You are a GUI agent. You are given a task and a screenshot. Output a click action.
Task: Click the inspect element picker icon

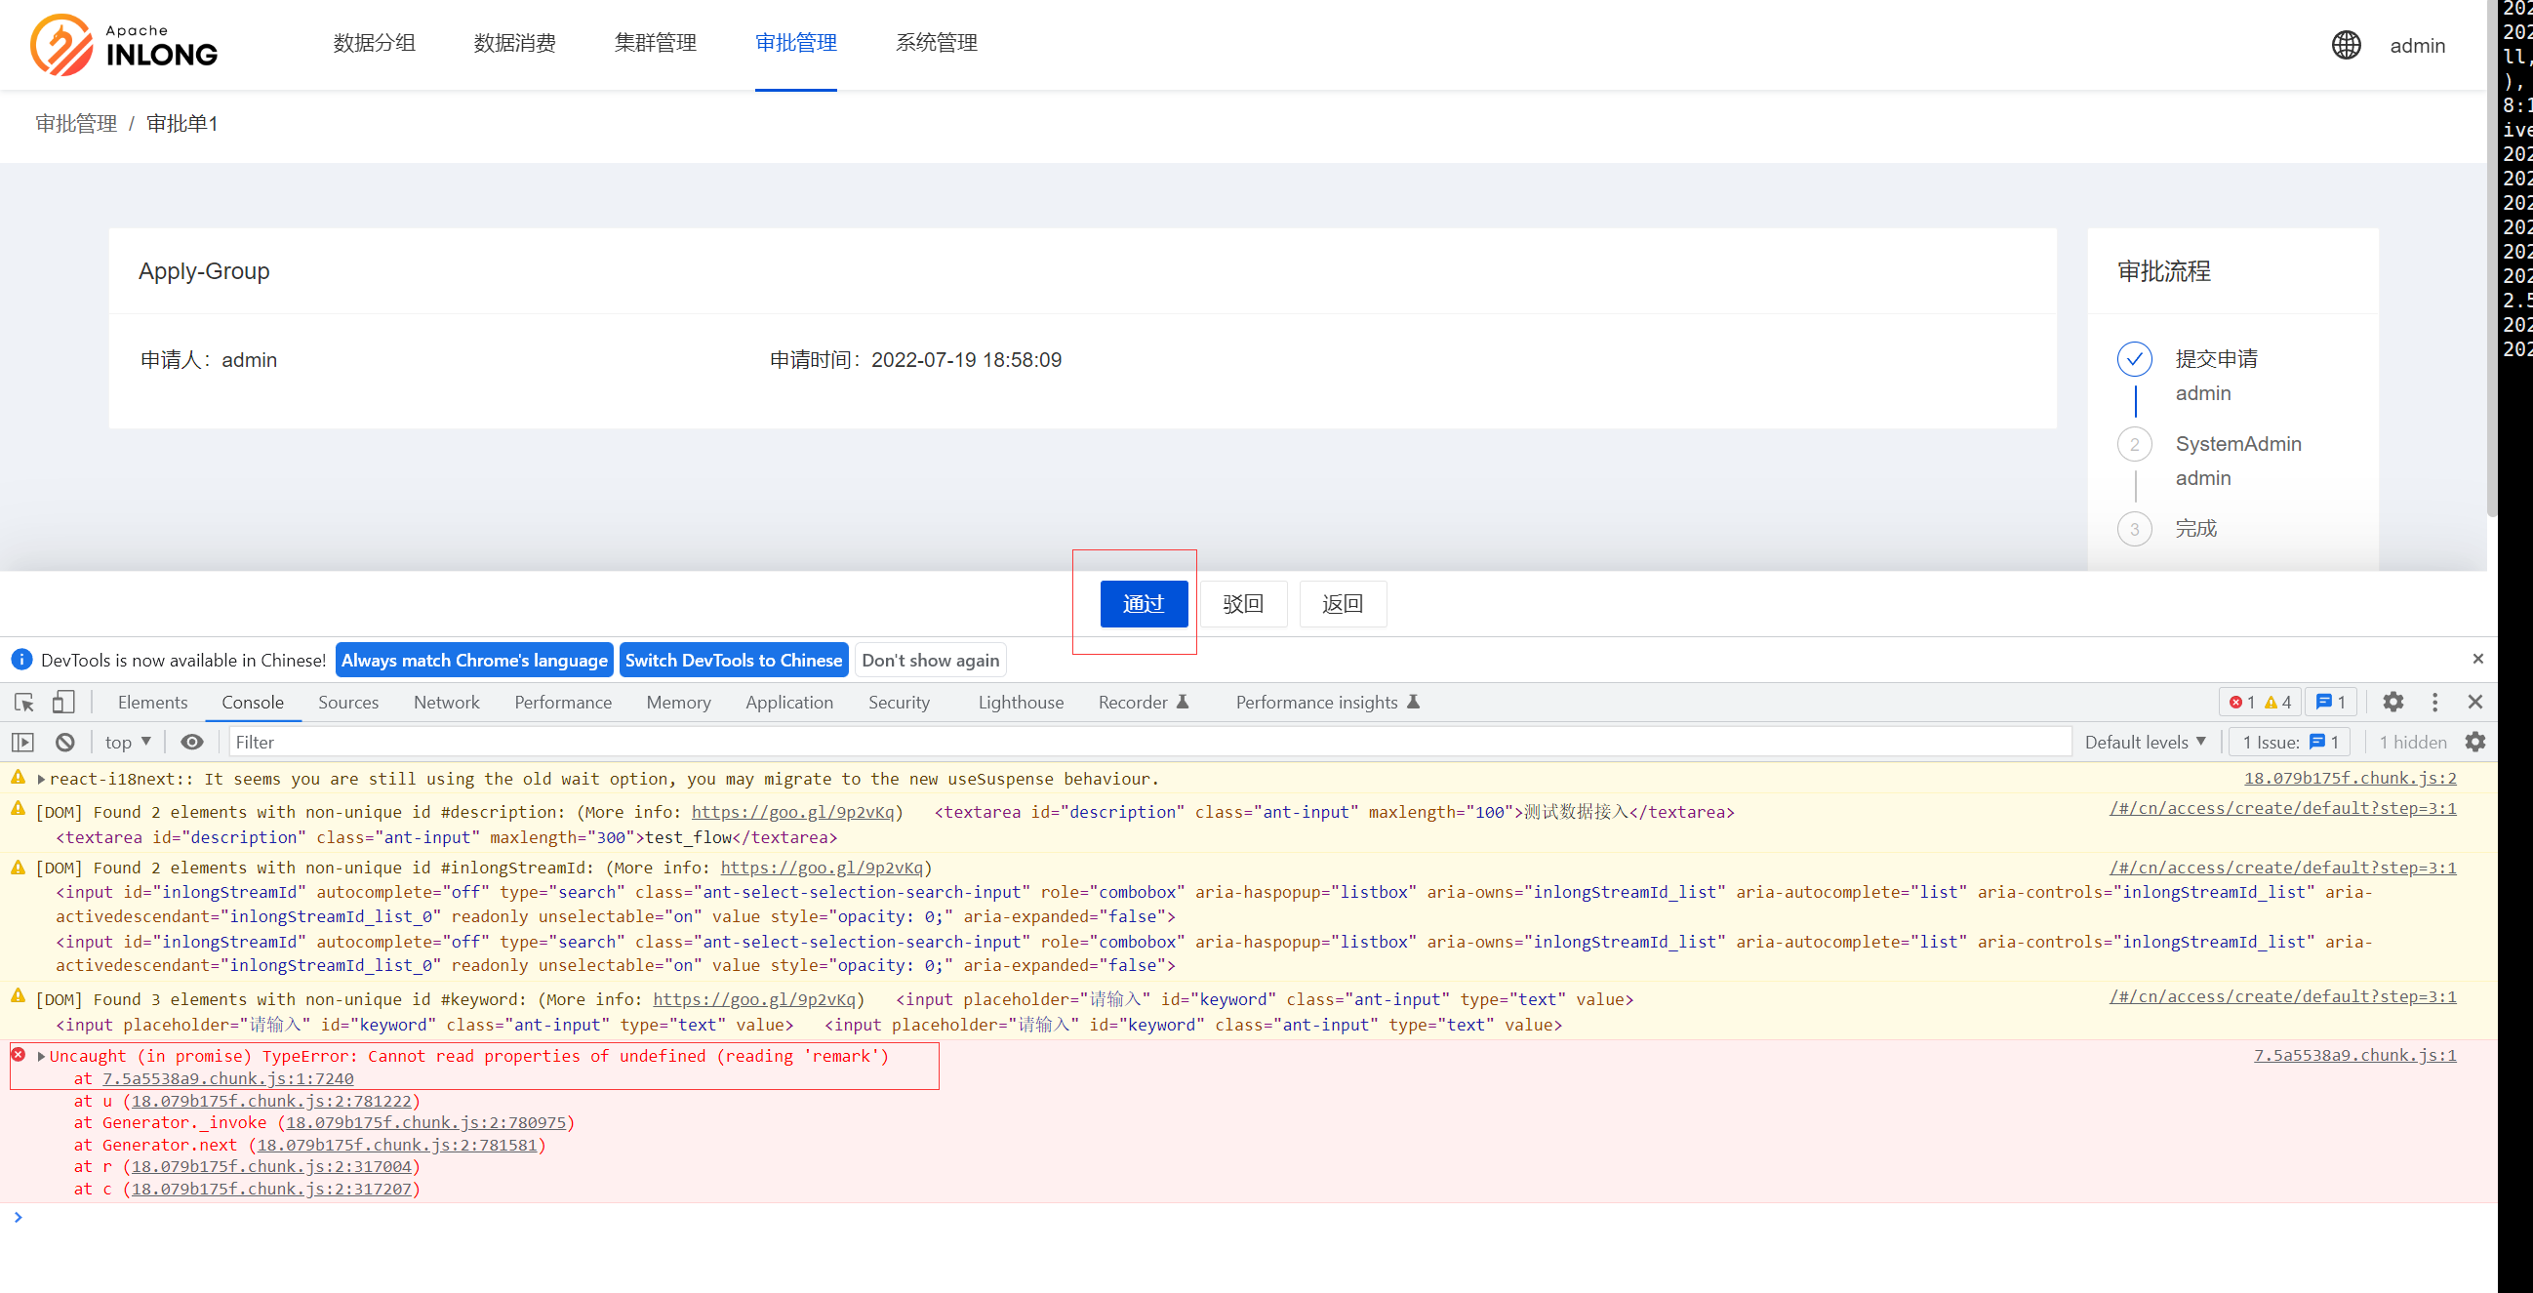[24, 702]
